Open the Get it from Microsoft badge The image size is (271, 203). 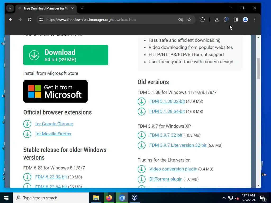click(55, 91)
